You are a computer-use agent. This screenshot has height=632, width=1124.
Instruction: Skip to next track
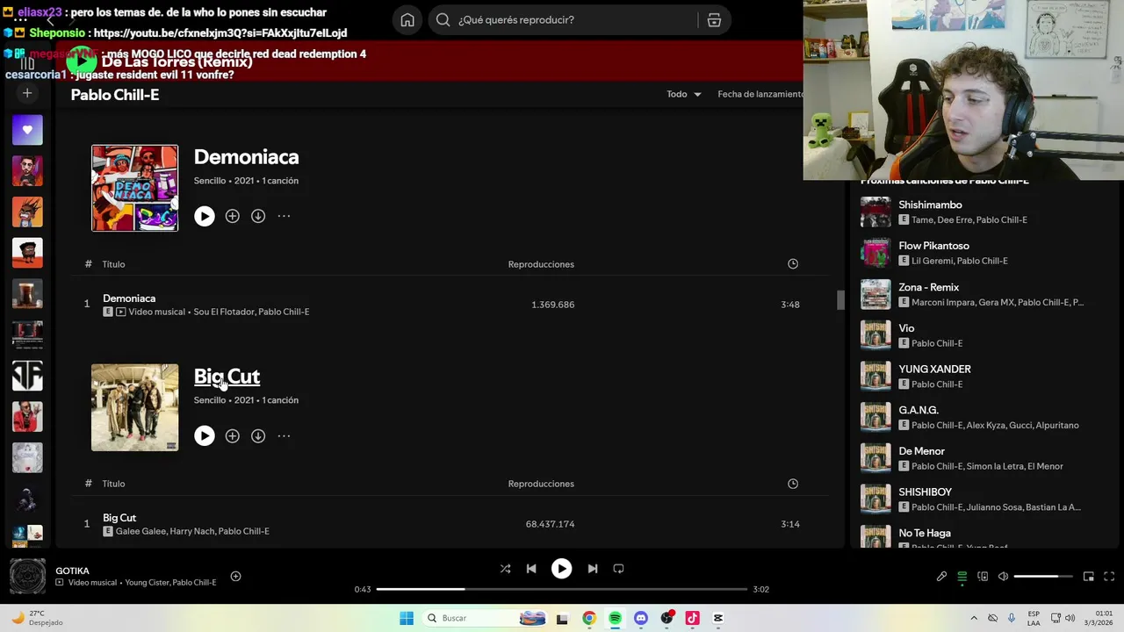[x=592, y=569]
